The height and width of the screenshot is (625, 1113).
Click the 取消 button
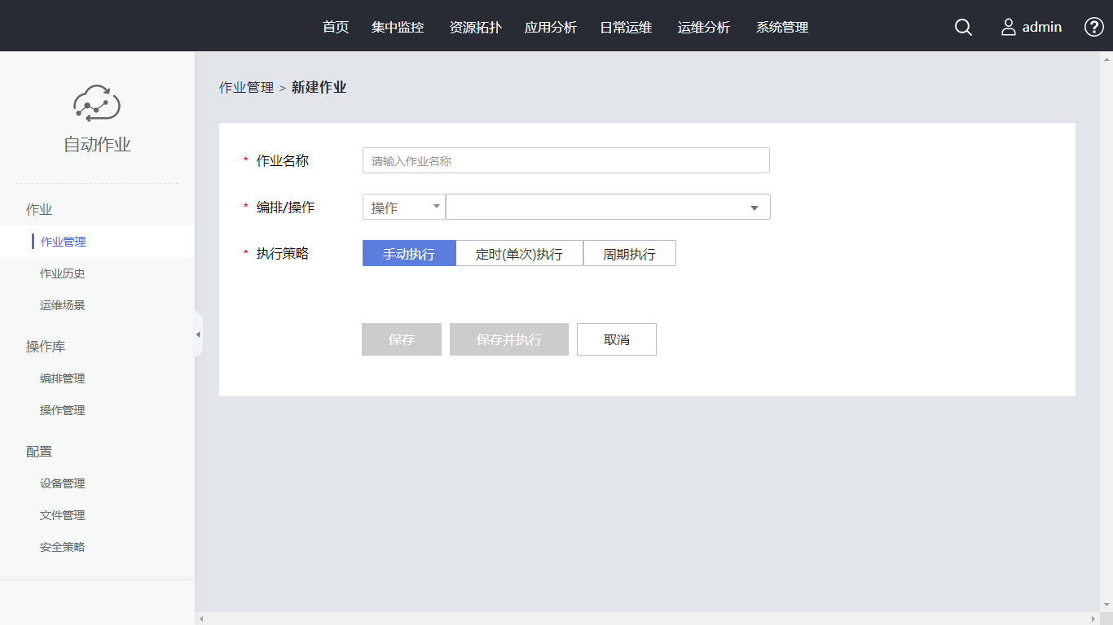coord(617,339)
